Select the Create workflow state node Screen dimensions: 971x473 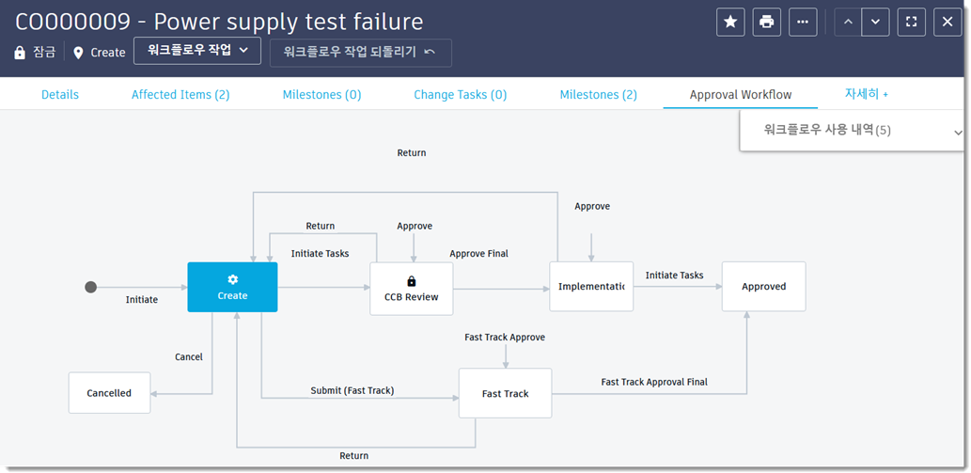coord(232,287)
